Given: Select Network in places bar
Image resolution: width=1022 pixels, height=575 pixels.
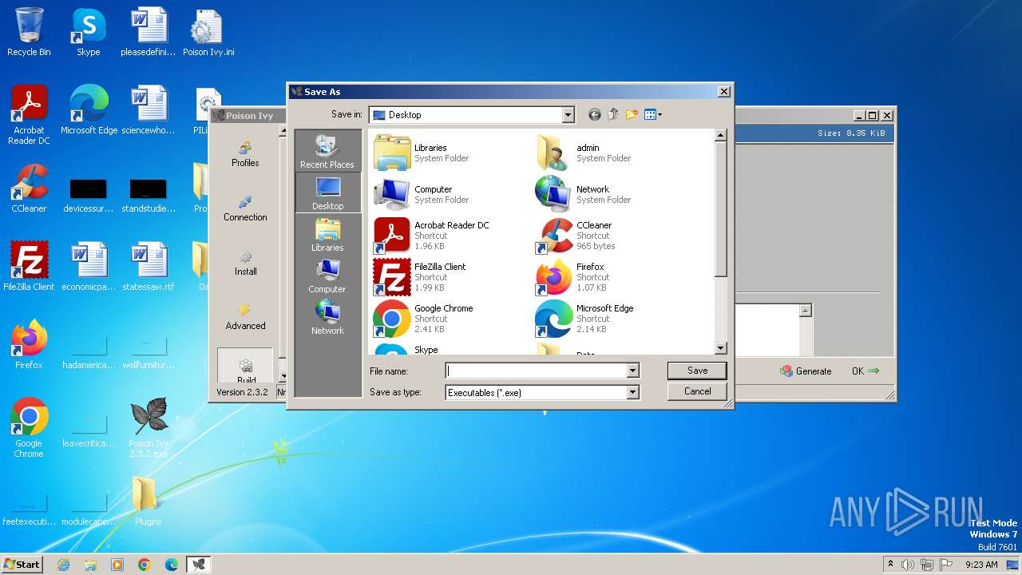Looking at the screenshot, I should tap(327, 318).
